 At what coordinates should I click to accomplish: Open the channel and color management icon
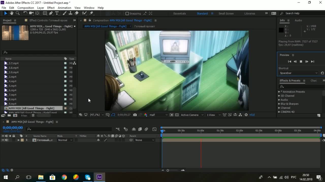(x=145, y=115)
